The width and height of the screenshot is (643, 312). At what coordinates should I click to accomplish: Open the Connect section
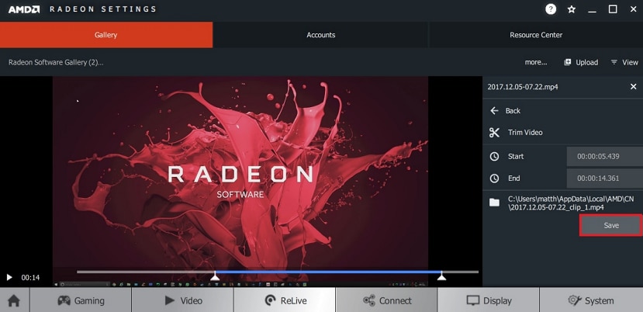(x=387, y=300)
